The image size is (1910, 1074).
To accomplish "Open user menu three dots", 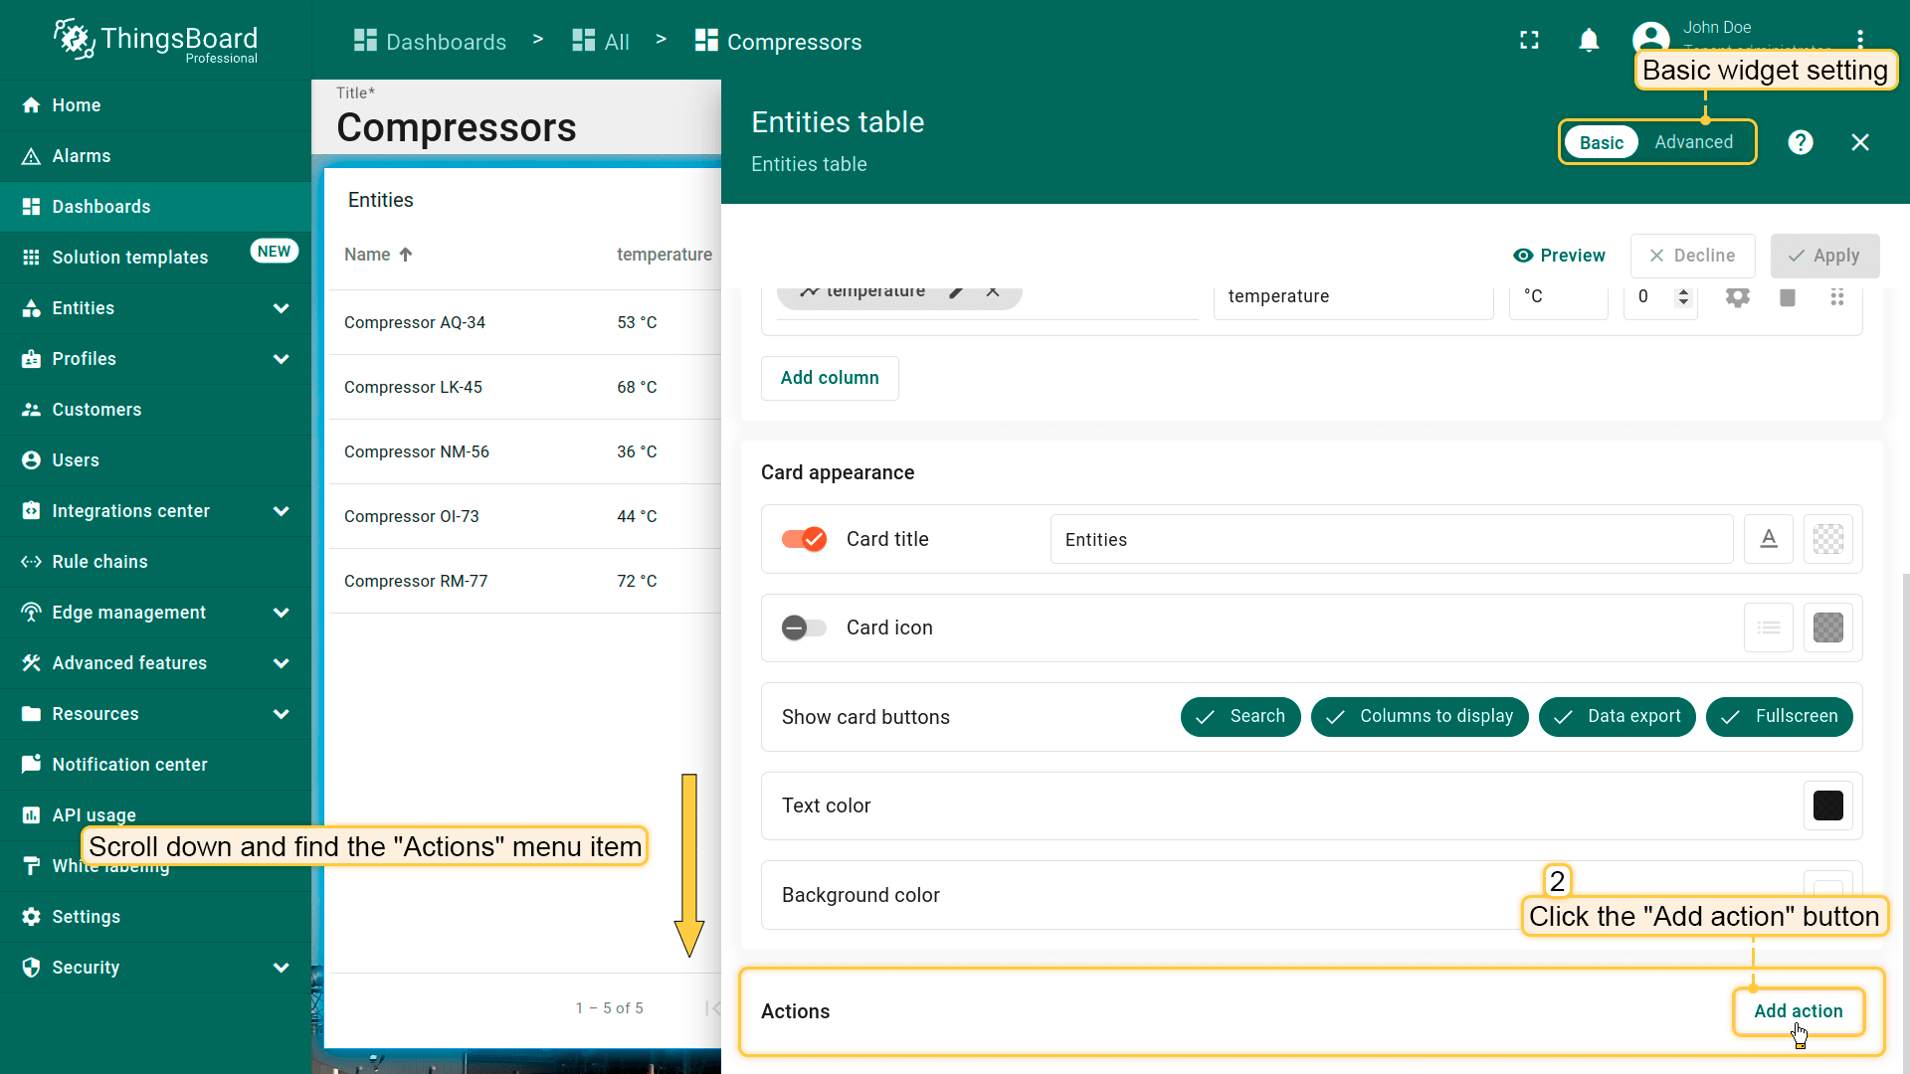I will (1859, 39).
